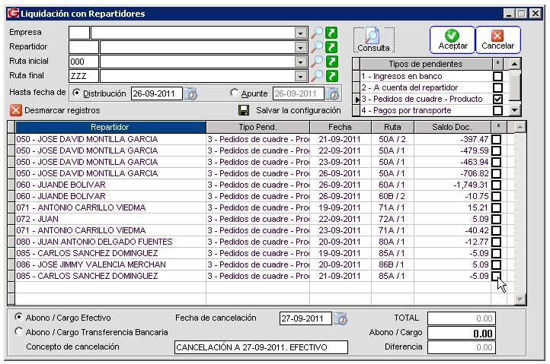This screenshot has width=550, height=364.
Task: Uncheck Pedidos de cuadre - Producto checkbox
Action: [x=497, y=99]
